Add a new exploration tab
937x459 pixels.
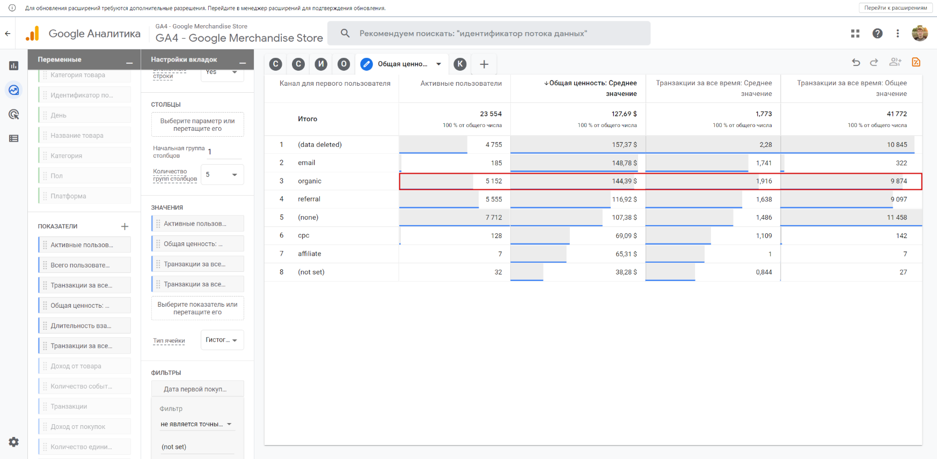tap(484, 64)
